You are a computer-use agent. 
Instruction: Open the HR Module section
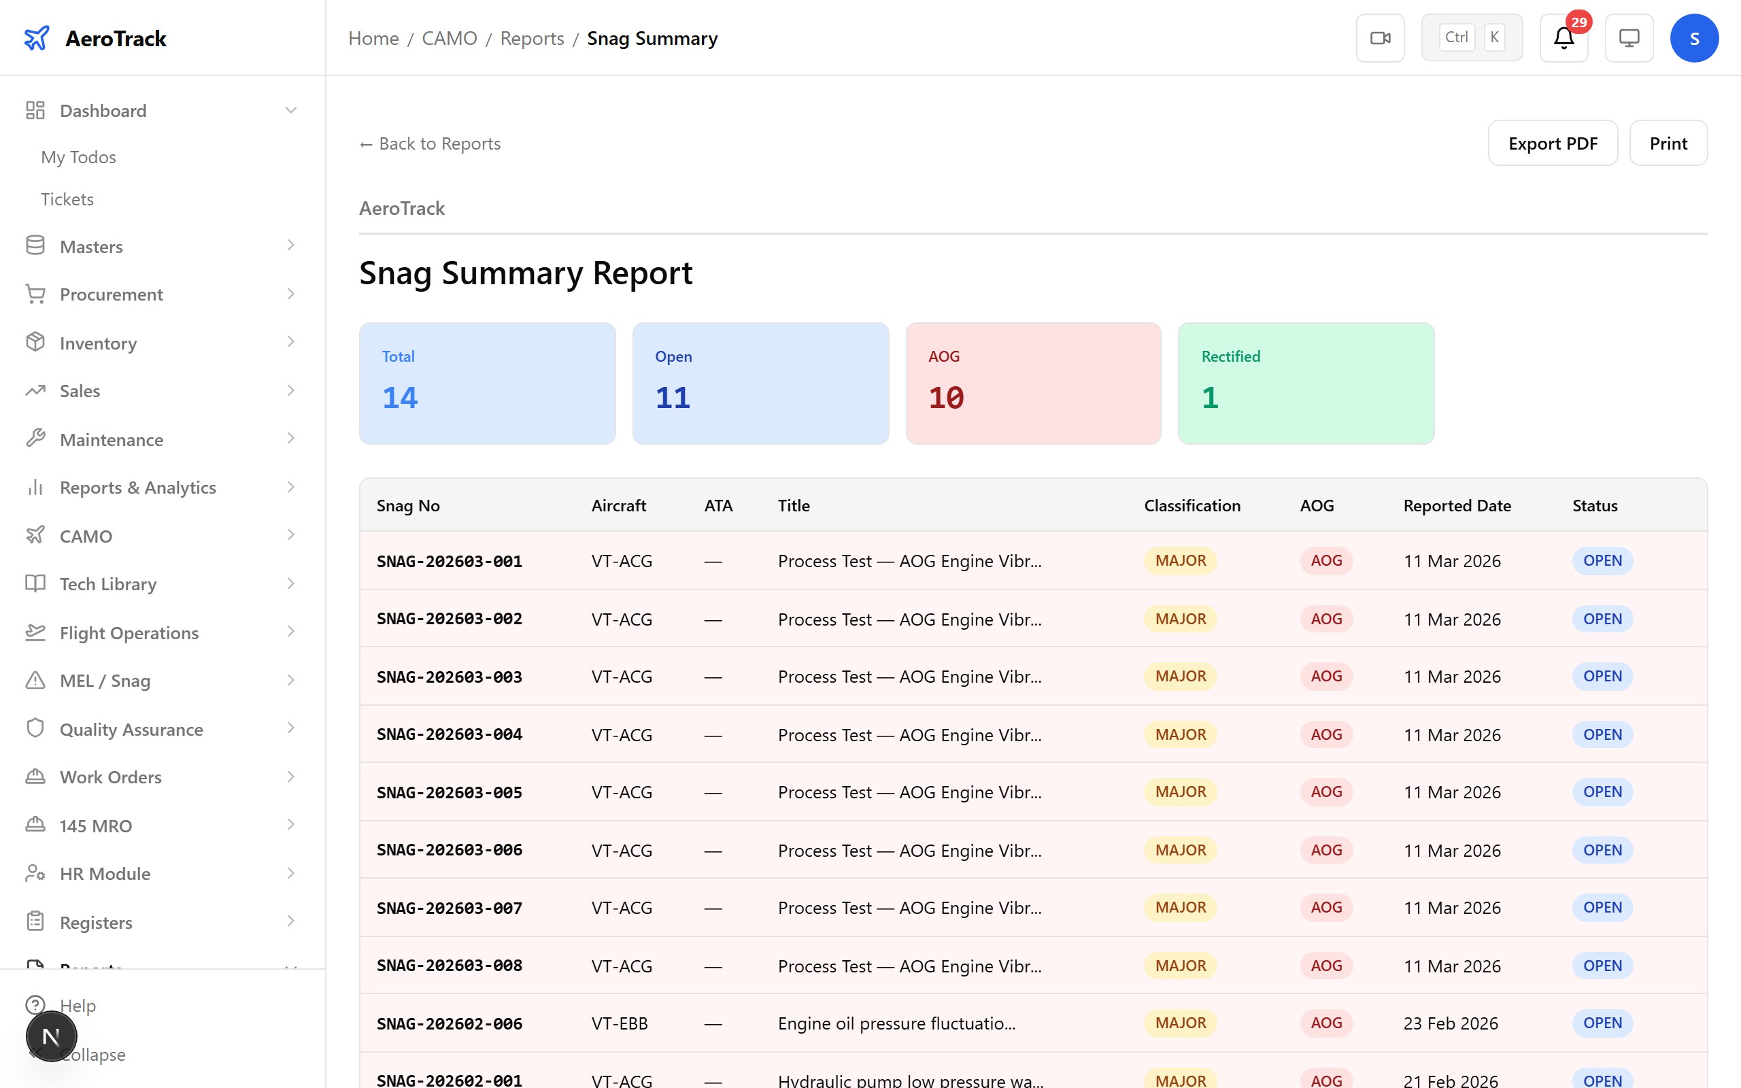pyautogui.click(x=105, y=873)
